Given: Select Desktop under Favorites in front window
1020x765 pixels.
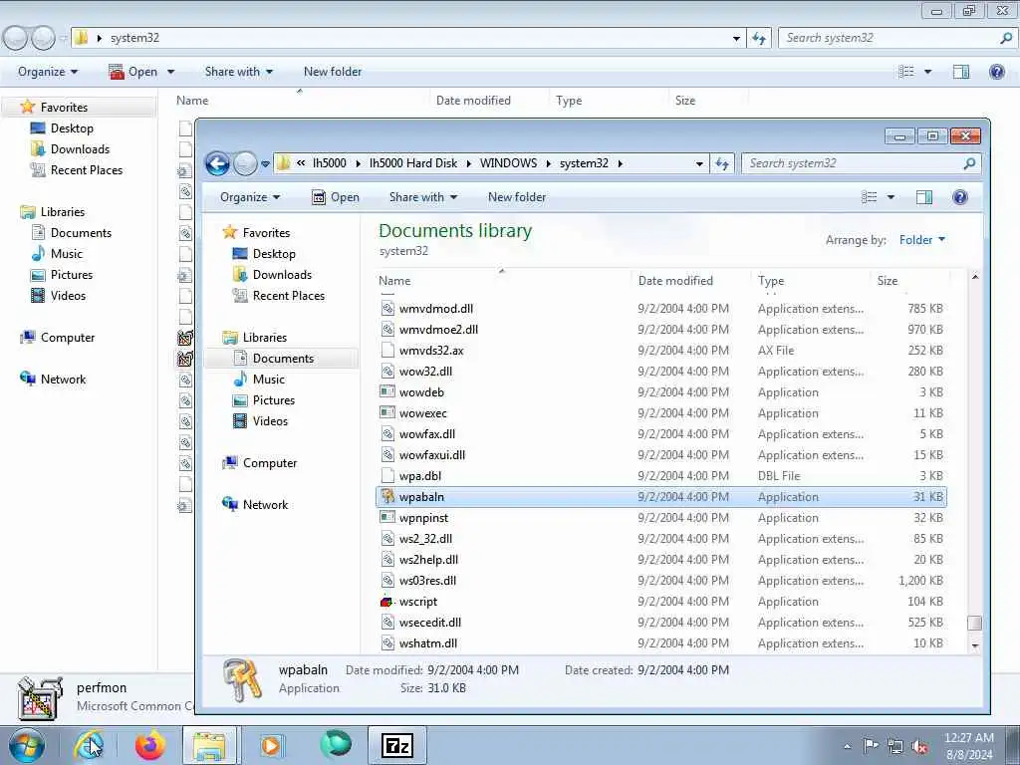Looking at the screenshot, I should coord(273,254).
